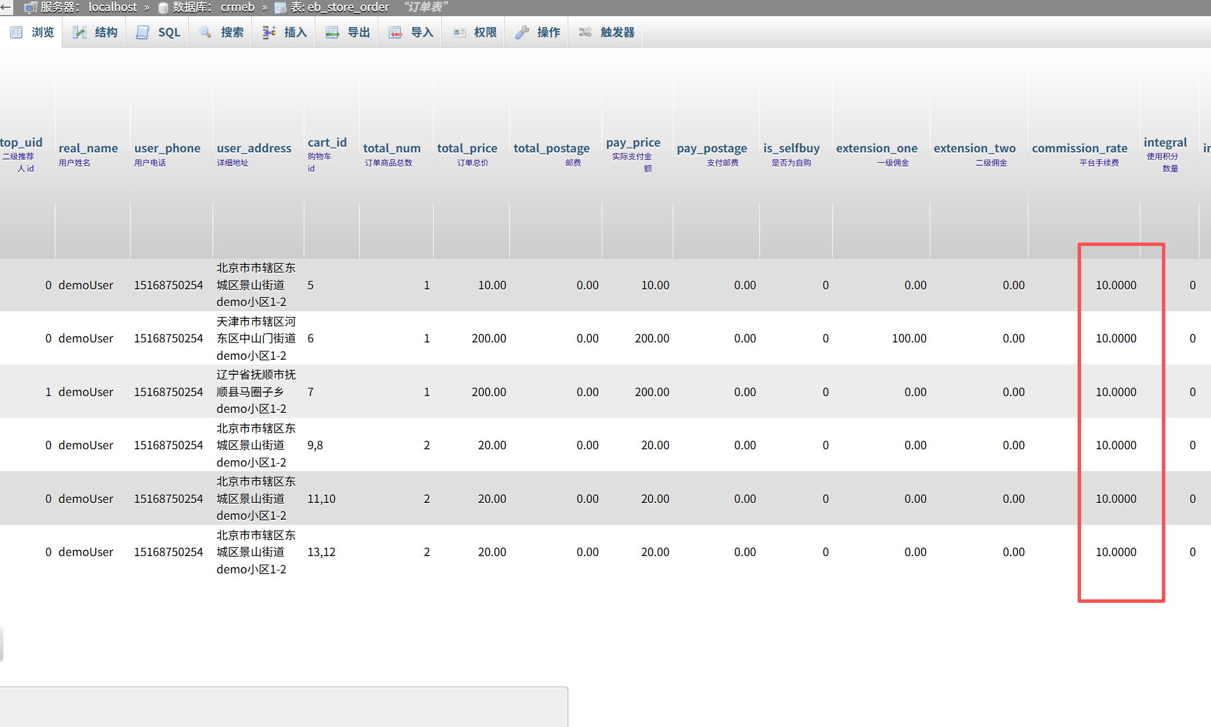Click the back arrow in breadcrumb bar
The height and width of the screenshot is (727, 1211).
6,7
